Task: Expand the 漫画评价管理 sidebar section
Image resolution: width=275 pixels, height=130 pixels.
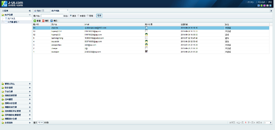Action: 30,103
